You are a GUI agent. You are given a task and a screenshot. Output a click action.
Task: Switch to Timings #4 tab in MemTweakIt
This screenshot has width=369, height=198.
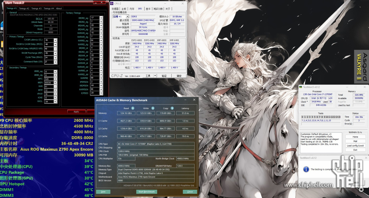point(49,8)
